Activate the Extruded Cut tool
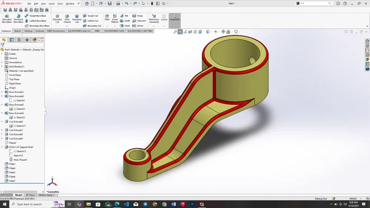Screen dimensions: 370x208 tap(57, 18)
